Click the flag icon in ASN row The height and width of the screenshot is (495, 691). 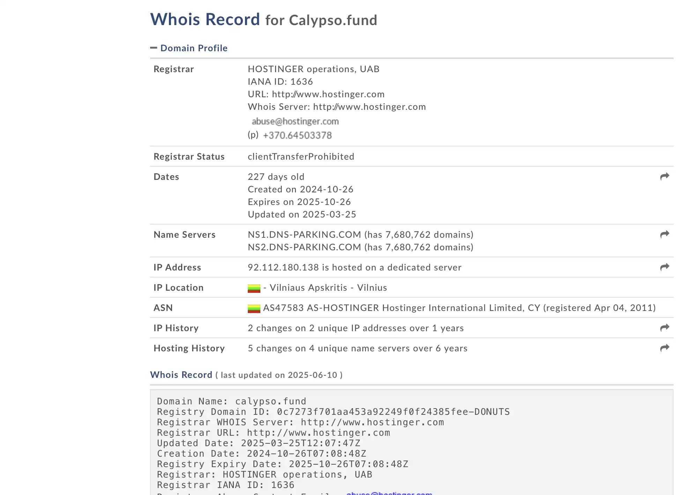coord(254,309)
